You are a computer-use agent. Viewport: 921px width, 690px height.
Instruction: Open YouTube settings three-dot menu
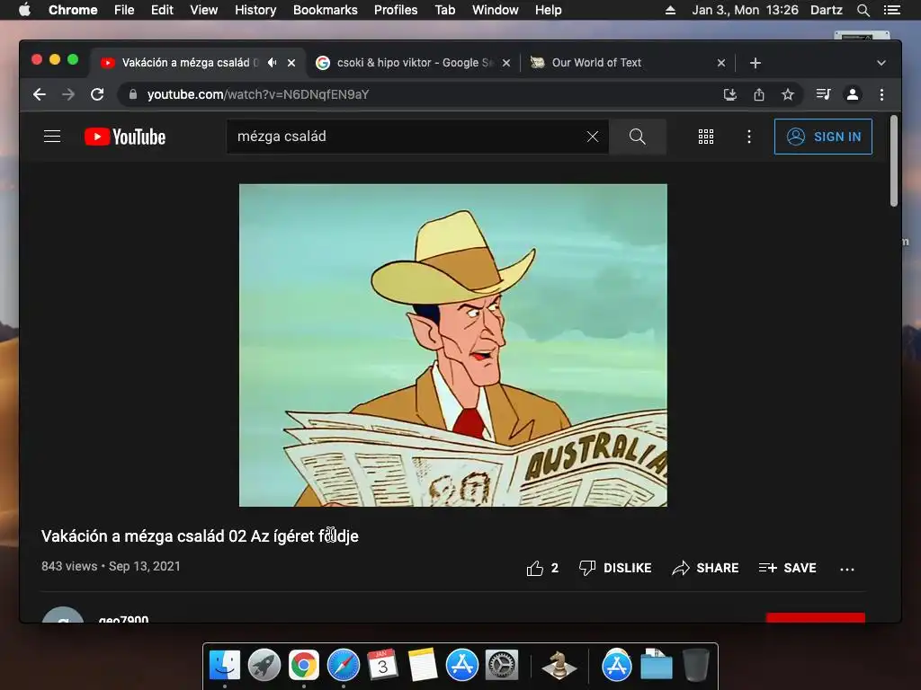[749, 137]
